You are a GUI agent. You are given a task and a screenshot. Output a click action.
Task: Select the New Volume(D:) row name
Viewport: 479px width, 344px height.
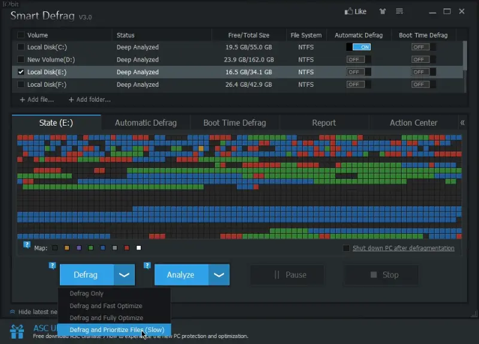(51, 59)
